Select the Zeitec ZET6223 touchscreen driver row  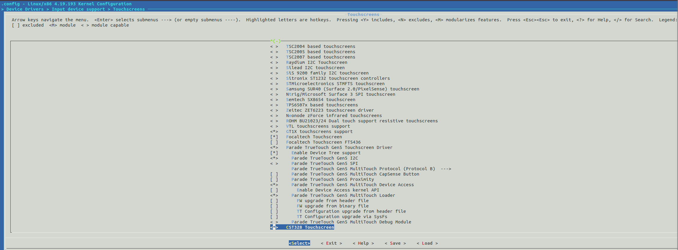[x=322, y=110]
